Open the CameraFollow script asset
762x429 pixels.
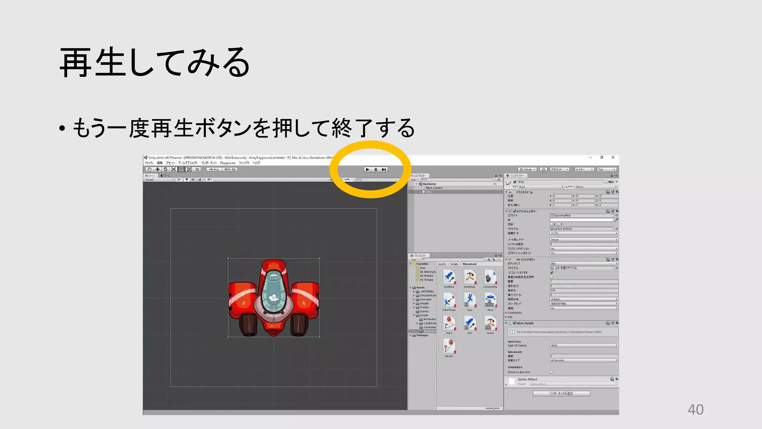pos(490,279)
